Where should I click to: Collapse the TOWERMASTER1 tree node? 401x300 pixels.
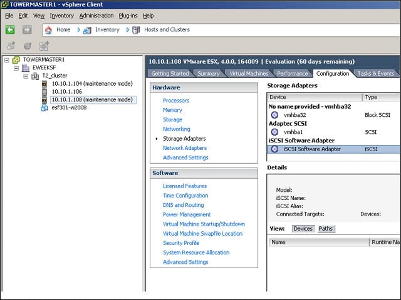pos(7,60)
